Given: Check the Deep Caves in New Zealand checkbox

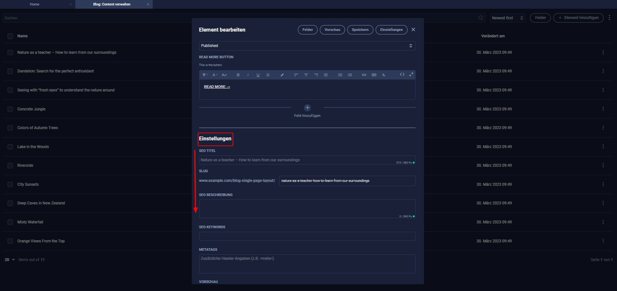Looking at the screenshot, I should (x=10, y=203).
